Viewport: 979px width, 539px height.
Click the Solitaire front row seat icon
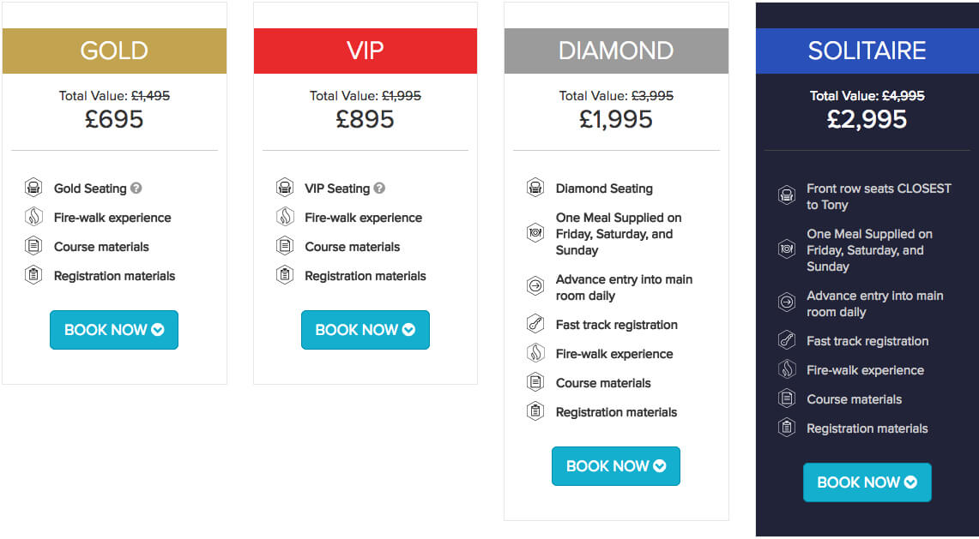point(787,196)
